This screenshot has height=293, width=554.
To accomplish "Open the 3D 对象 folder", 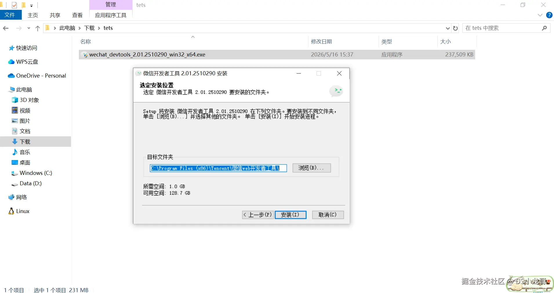I will point(25,100).
